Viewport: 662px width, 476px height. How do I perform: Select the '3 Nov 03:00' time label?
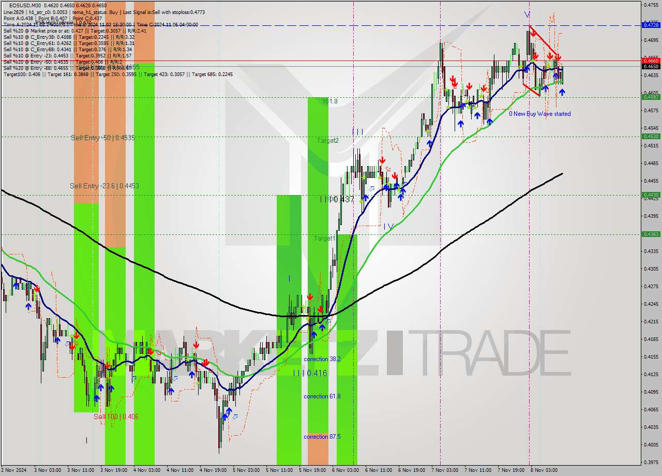[48, 470]
